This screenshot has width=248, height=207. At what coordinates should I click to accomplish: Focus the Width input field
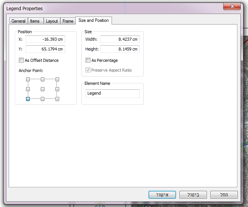pyautogui.click(x=120, y=39)
